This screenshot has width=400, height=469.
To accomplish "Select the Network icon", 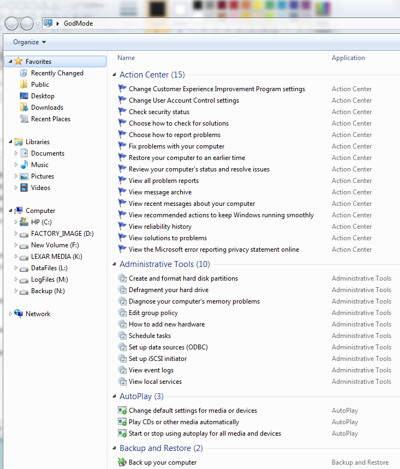I will click(x=19, y=313).
